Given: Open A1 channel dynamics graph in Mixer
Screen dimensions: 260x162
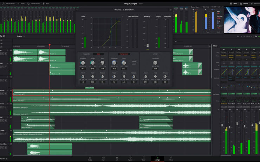Looking at the screenshot, I should (224, 72).
